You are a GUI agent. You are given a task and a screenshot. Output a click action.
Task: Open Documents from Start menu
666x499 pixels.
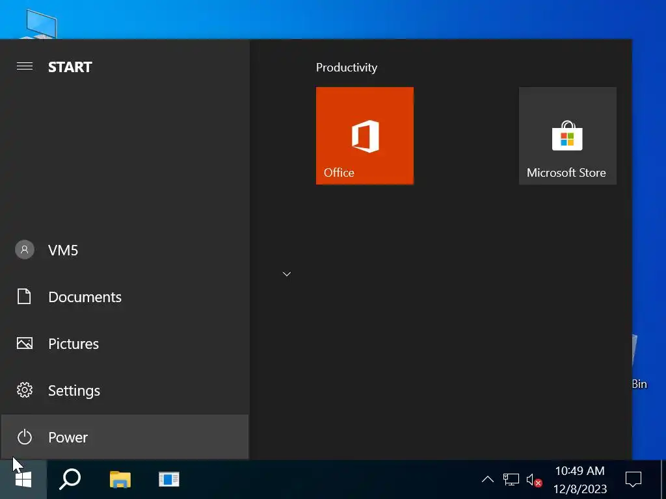click(x=124, y=296)
